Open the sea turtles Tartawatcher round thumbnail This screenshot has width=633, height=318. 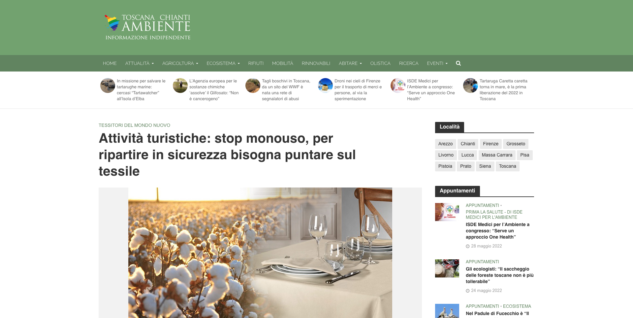point(108,86)
